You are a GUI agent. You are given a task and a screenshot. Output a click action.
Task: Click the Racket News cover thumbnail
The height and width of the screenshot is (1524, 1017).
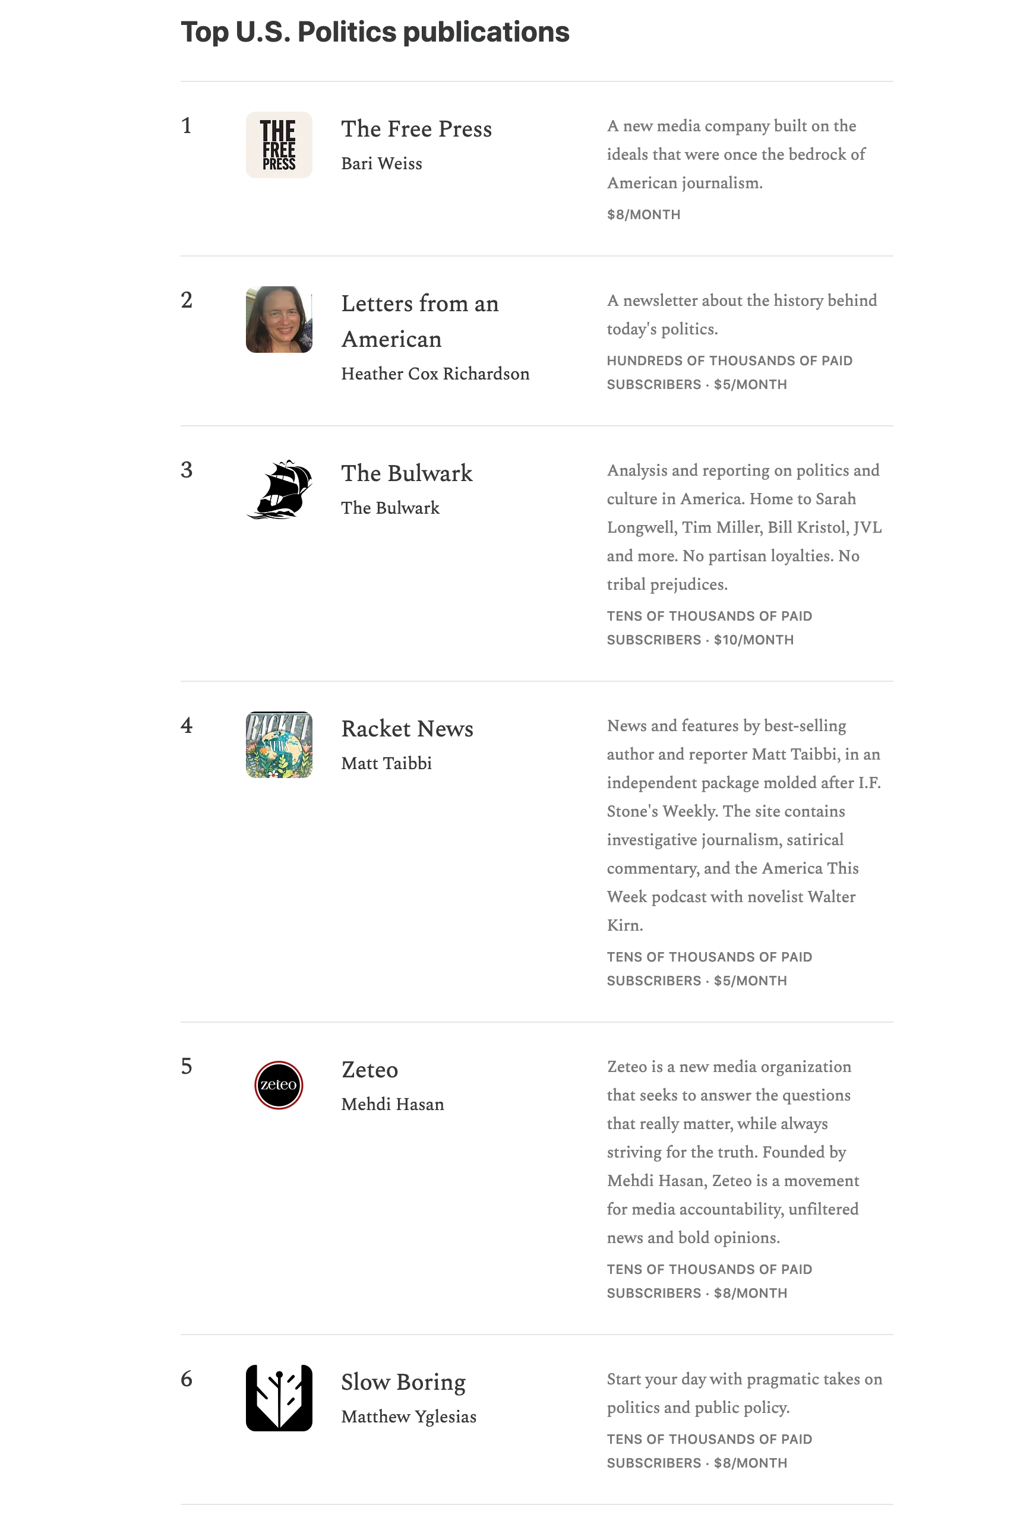point(279,745)
